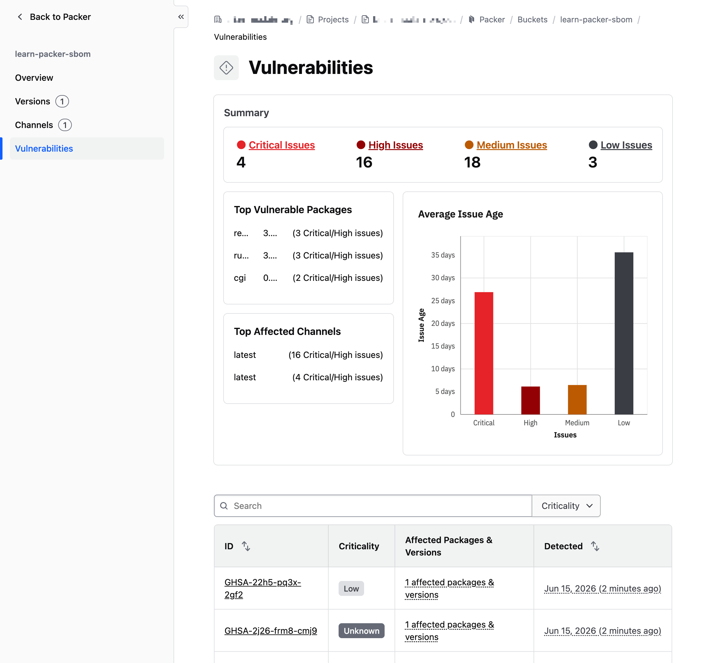Open Critical Issues link
This screenshot has height=663, width=712.
pos(282,145)
